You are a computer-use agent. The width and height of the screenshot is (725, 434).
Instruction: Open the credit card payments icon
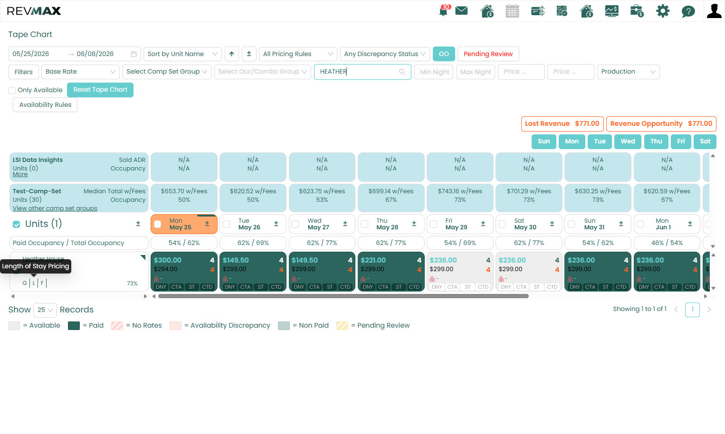tap(538, 11)
